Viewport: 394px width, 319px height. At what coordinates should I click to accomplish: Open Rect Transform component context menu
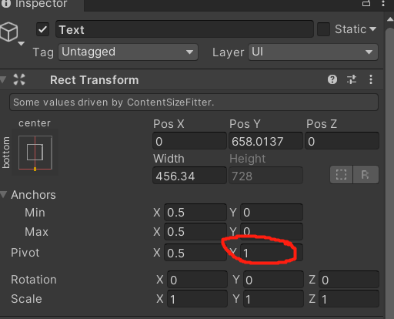coord(371,79)
